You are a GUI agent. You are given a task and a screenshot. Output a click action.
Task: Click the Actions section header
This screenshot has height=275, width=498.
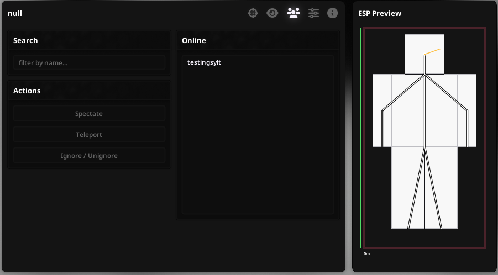27,91
